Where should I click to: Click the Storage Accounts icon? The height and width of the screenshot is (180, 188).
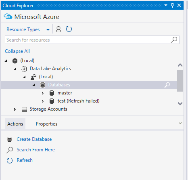(x=24, y=109)
